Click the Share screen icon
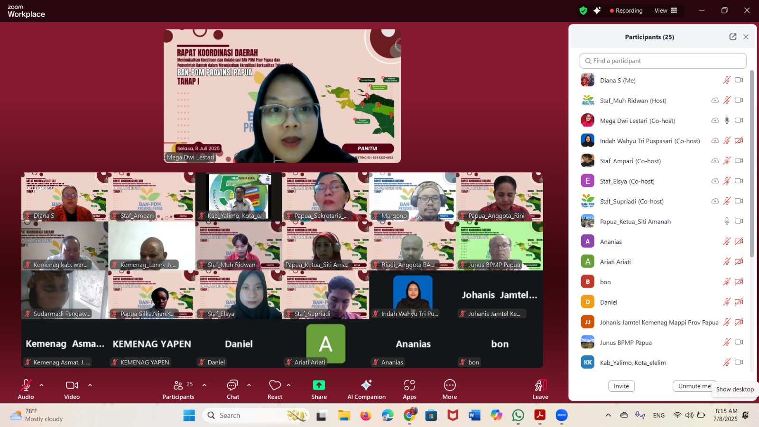The image size is (759, 427). pos(319,385)
